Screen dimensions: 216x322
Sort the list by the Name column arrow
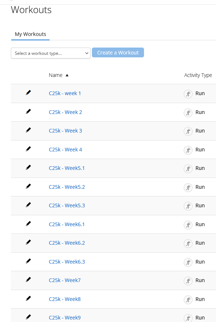67,76
